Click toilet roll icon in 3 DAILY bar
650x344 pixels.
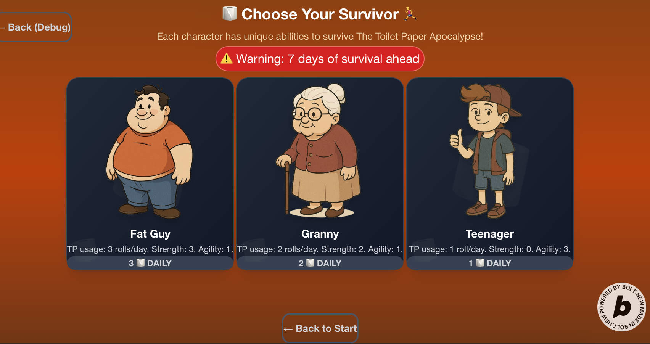(140, 263)
